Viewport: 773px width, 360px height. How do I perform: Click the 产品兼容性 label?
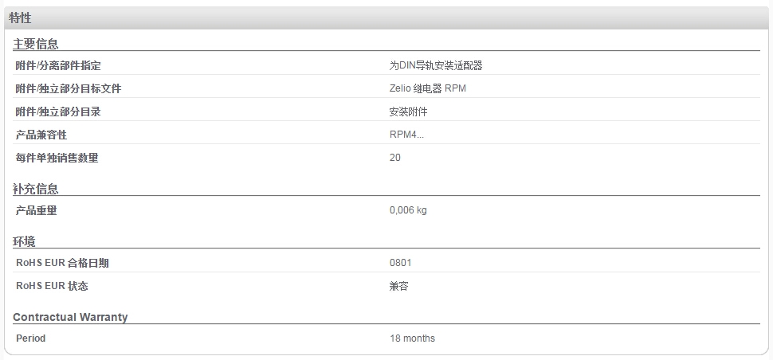pos(41,135)
